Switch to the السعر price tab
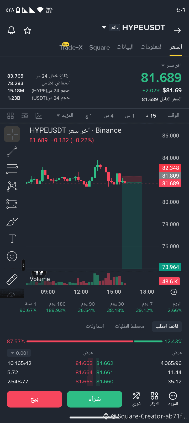 [x=176, y=47]
